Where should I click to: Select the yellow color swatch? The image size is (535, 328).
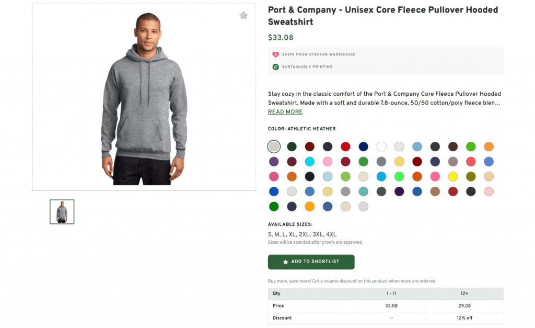pyautogui.click(x=452, y=176)
